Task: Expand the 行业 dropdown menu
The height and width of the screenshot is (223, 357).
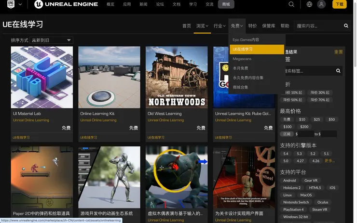Action: [x=220, y=26]
